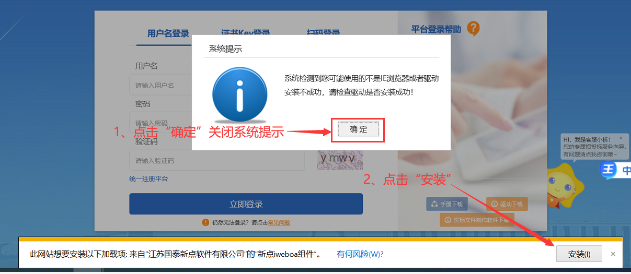This screenshot has height=274, width=631.
Task: Open the 有何风险(W)? link
Action: tap(360, 254)
